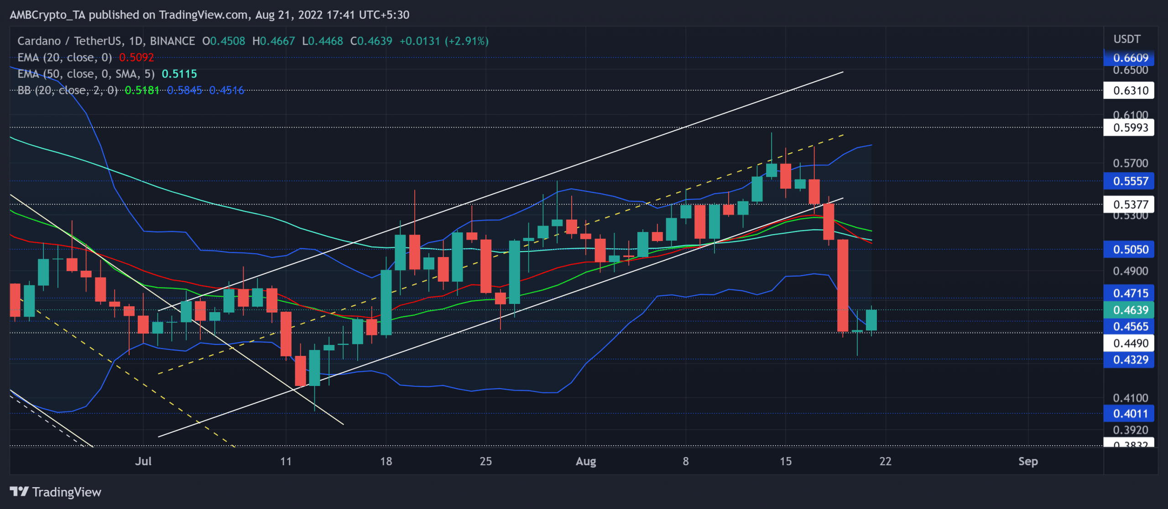The height and width of the screenshot is (509, 1168).
Task: Click the Aug date label on time axis
Action: click(586, 461)
